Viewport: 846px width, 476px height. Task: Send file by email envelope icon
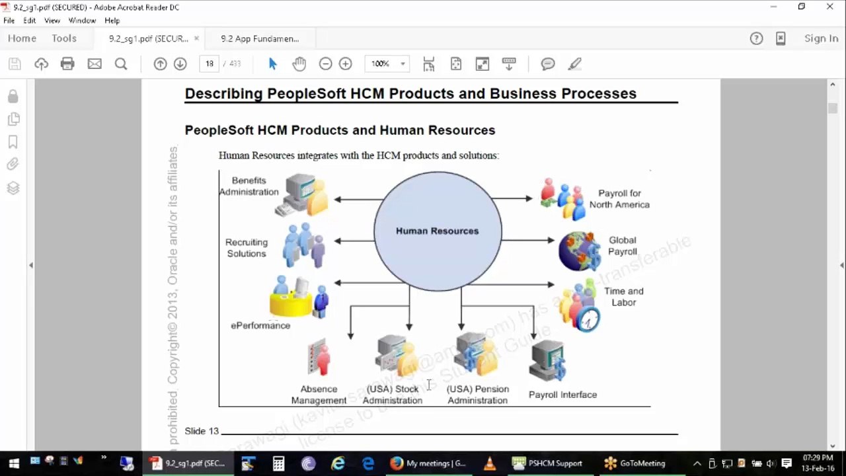(x=95, y=64)
